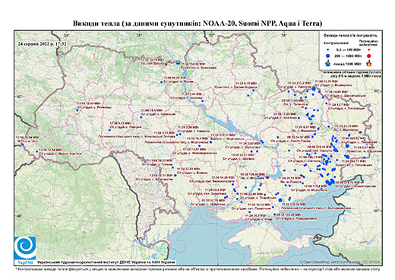Click the 0,3 — 199 МВт legend label
This screenshot has height=280, width=395.
tap(349, 49)
